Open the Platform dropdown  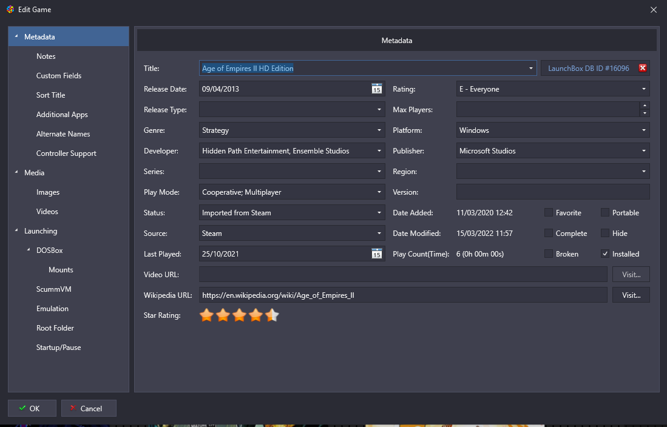643,130
